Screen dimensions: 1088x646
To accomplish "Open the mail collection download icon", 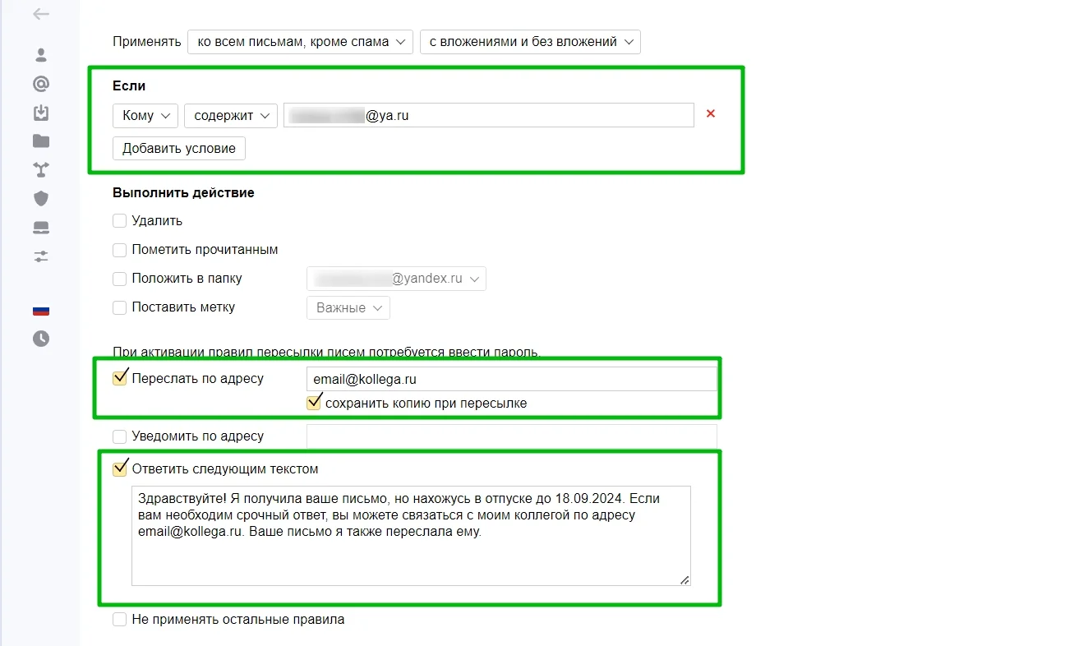I will tap(41, 113).
